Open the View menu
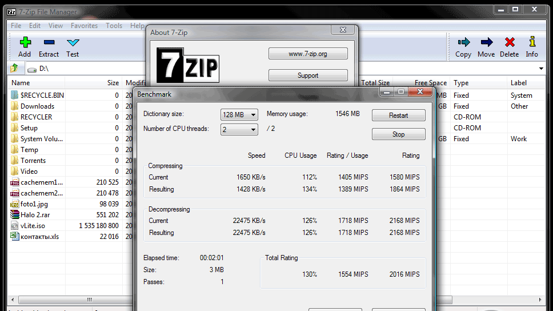Viewport: 553px width, 311px height. (55, 26)
